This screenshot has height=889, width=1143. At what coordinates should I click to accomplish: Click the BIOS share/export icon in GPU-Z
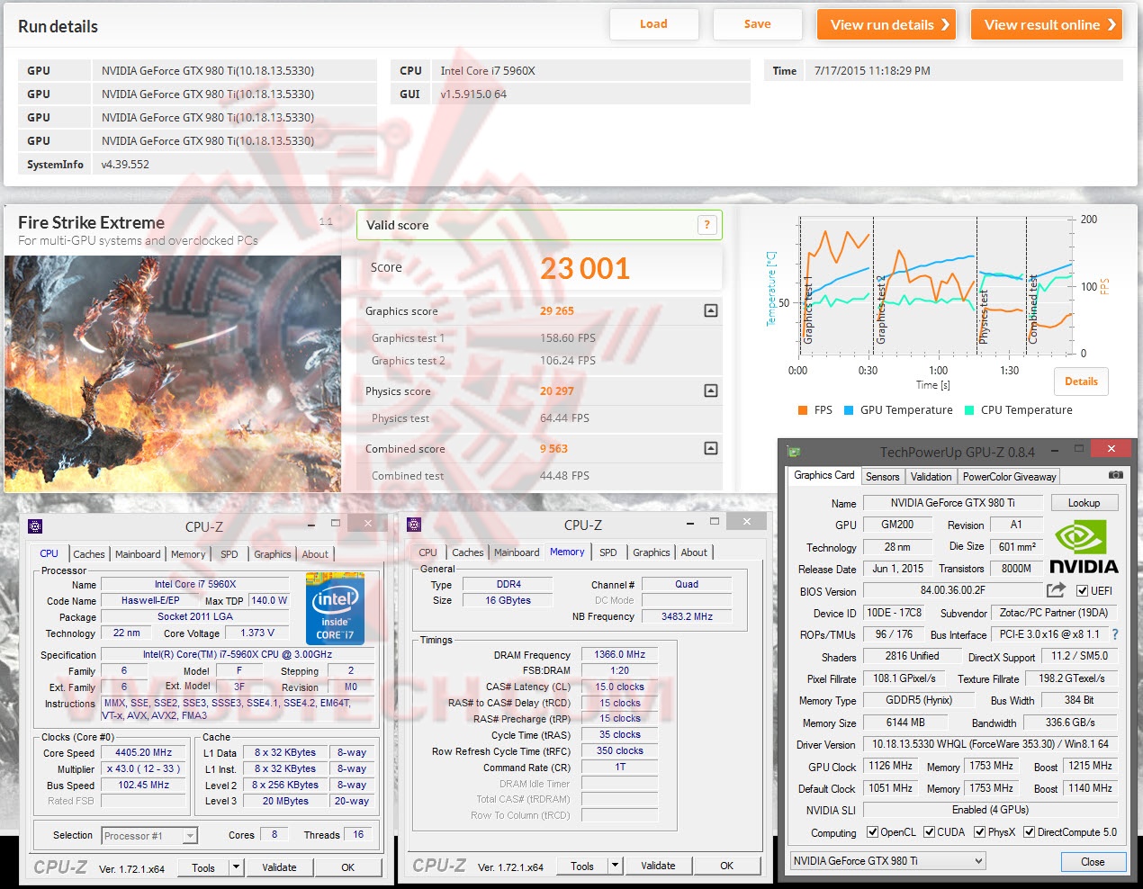pos(1057,590)
